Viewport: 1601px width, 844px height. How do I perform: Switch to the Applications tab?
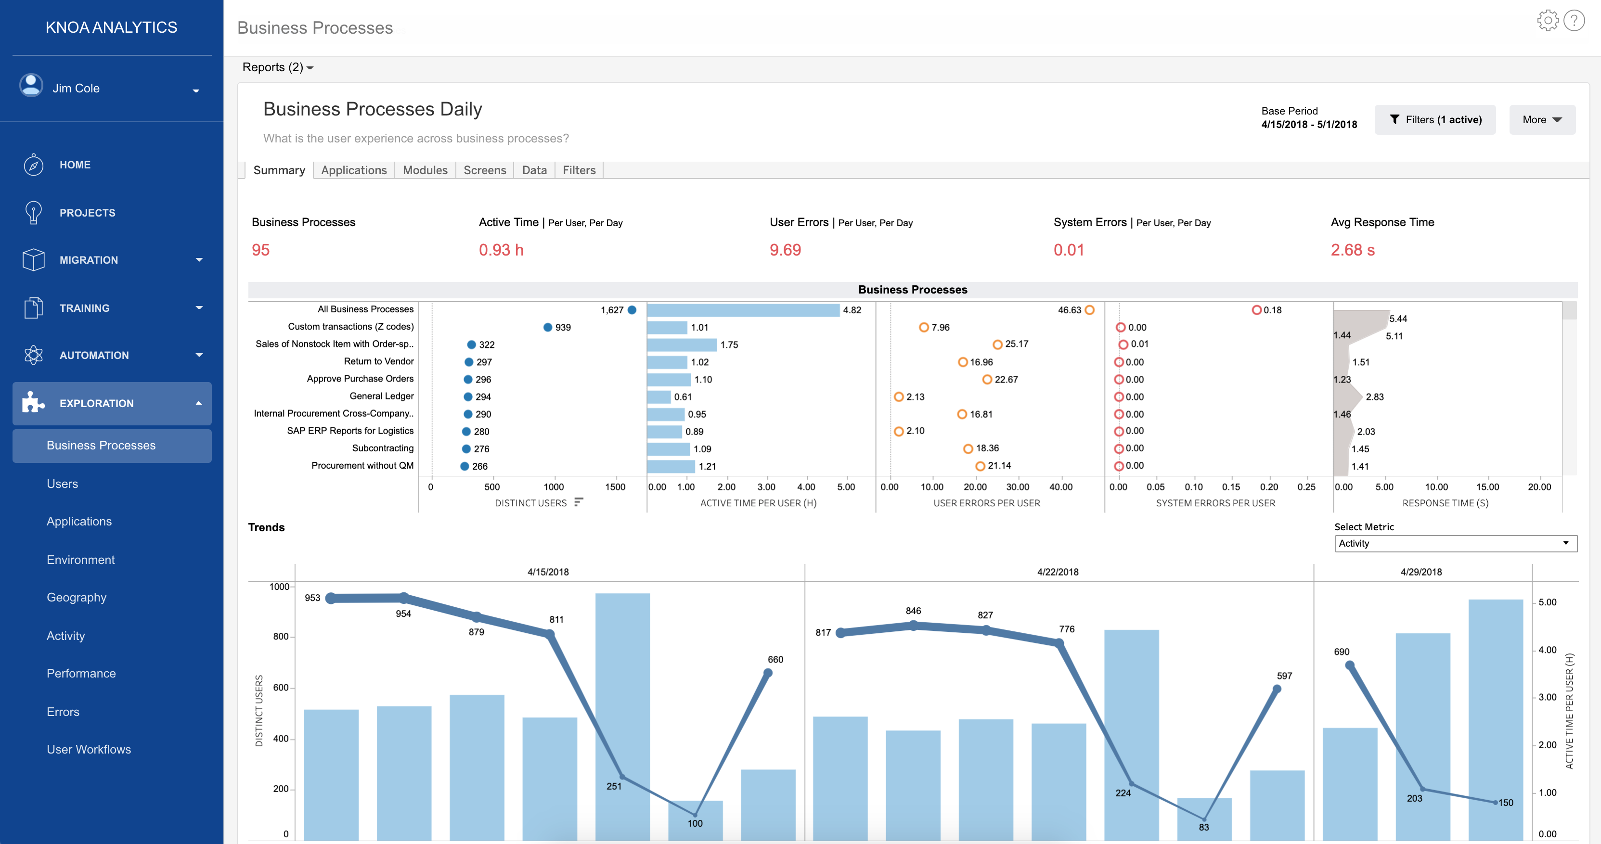(x=354, y=170)
